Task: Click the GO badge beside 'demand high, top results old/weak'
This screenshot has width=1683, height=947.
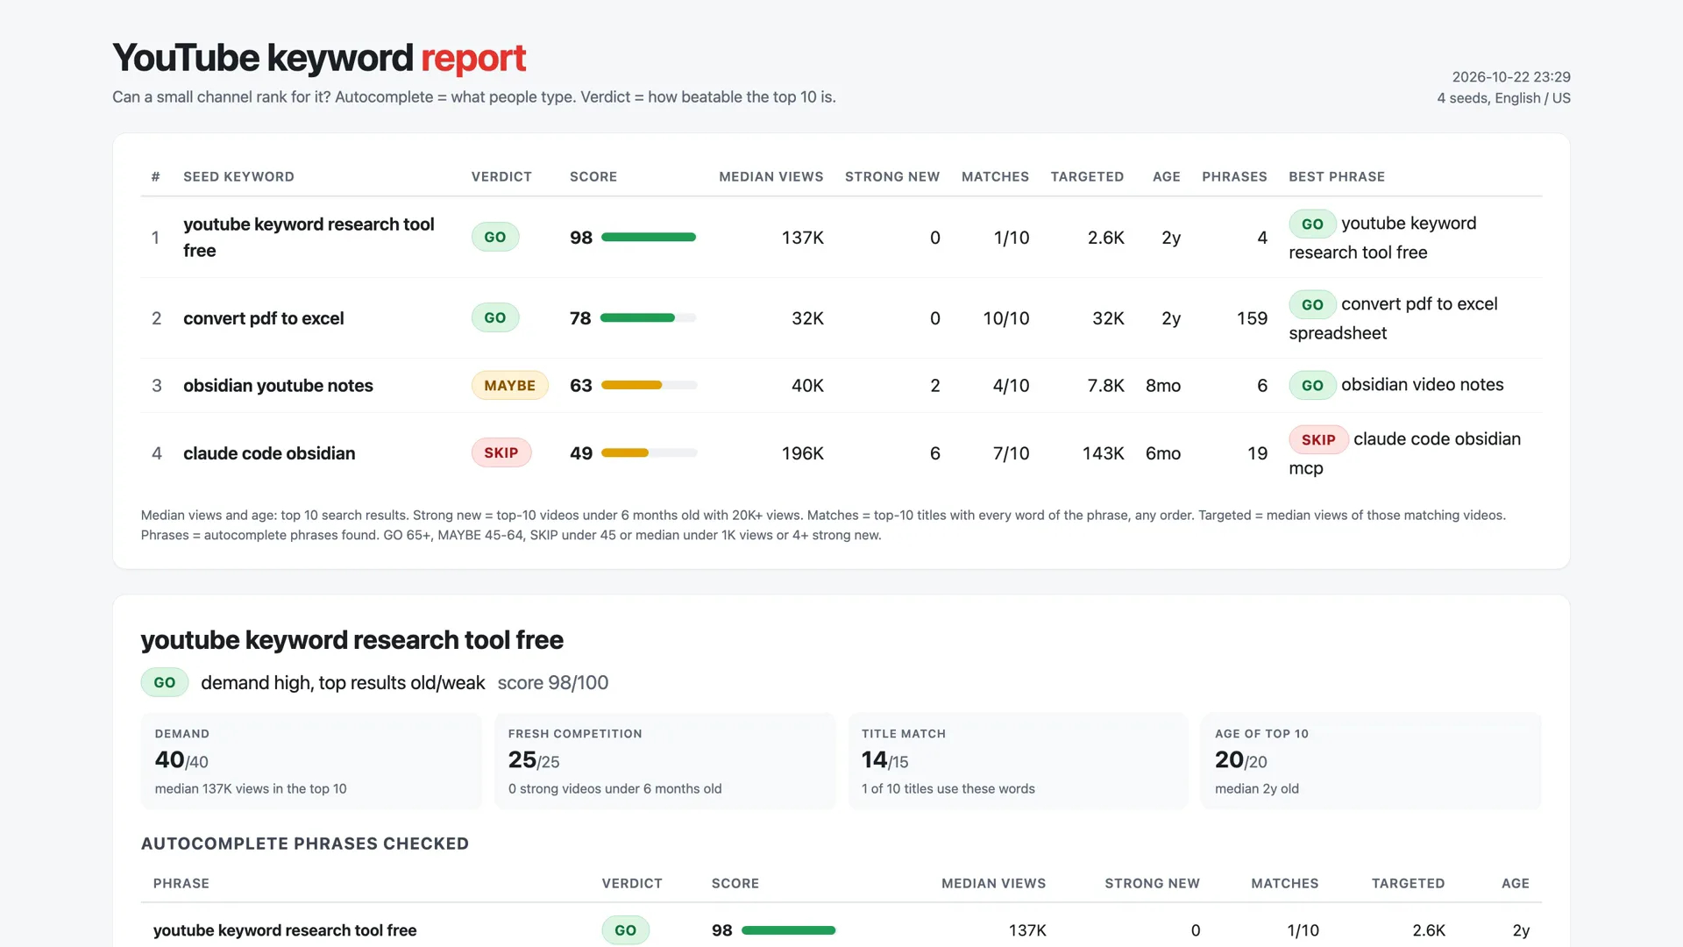Action: [x=165, y=683]
